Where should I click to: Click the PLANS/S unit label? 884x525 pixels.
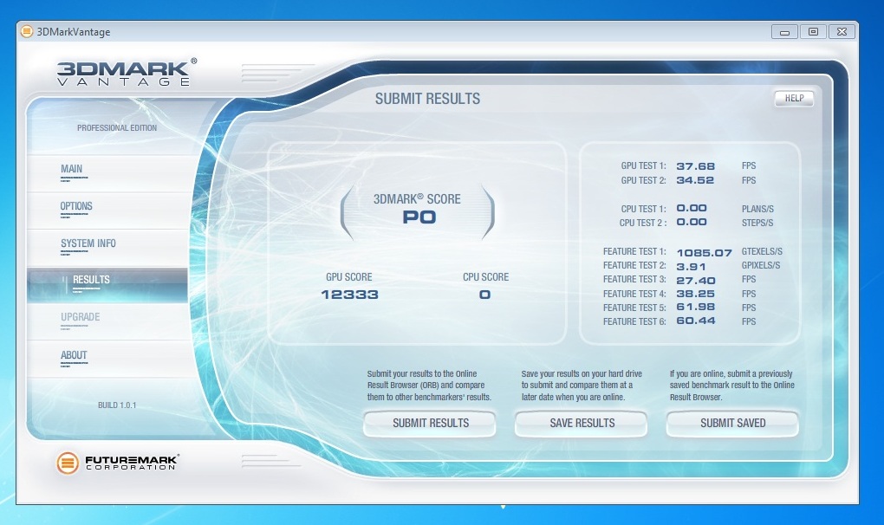757,209
